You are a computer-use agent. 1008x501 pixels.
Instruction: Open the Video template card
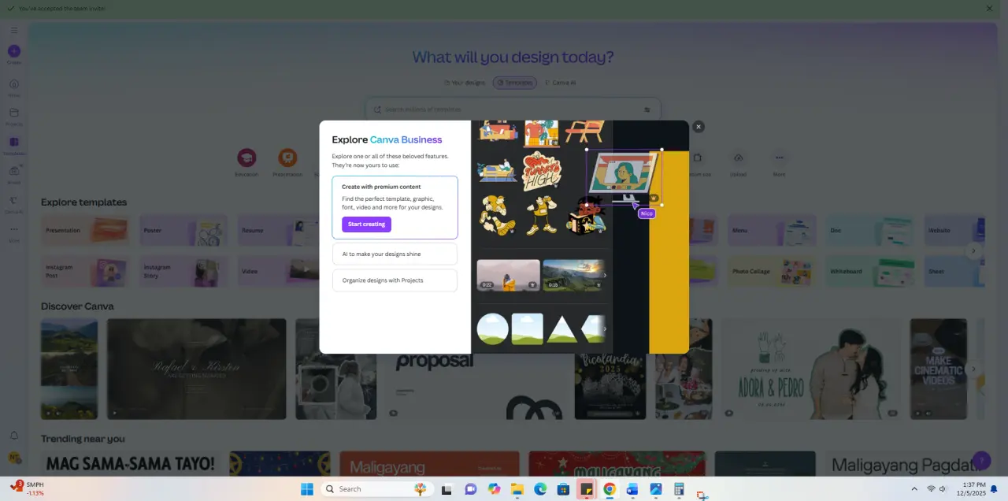(281, 271)
